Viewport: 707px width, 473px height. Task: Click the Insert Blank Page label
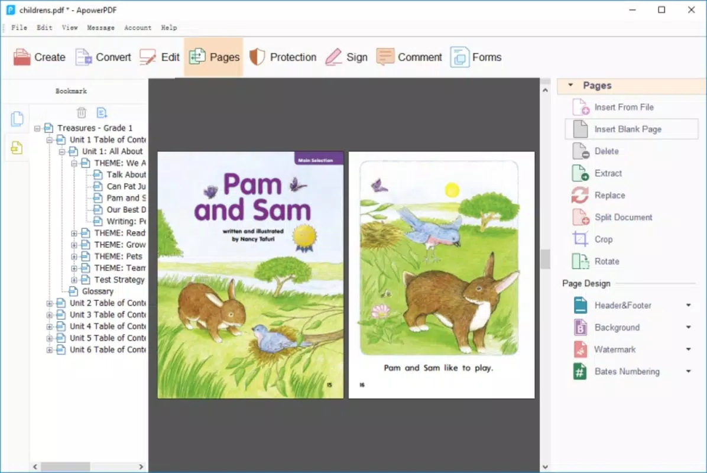[628, 129]
